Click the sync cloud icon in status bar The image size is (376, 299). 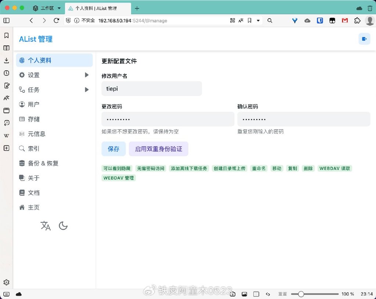19,294
